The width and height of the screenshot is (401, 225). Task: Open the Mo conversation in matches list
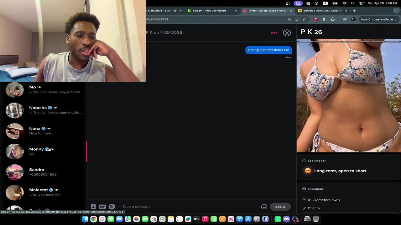coord(44,90)
